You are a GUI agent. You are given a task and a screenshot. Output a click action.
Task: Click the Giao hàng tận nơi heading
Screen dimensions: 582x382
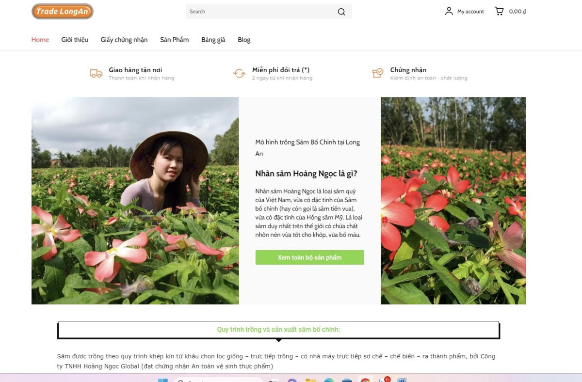click(x=135, y=70)
